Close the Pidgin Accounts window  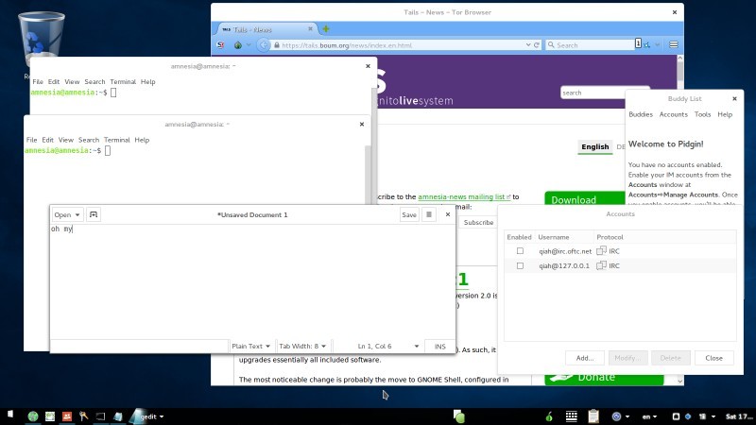tap(713, 358)
